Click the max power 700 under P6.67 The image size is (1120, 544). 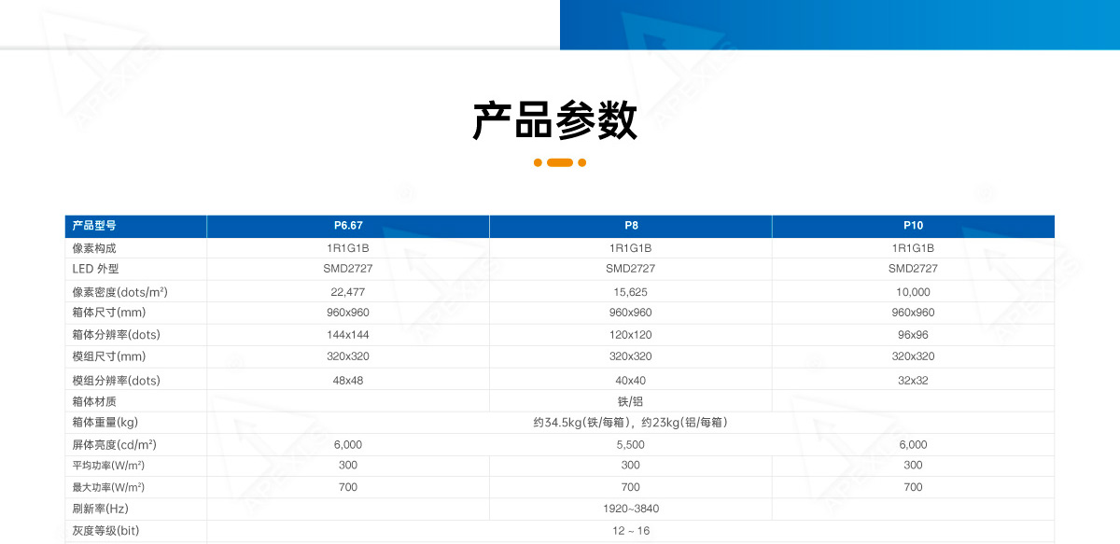348,487
